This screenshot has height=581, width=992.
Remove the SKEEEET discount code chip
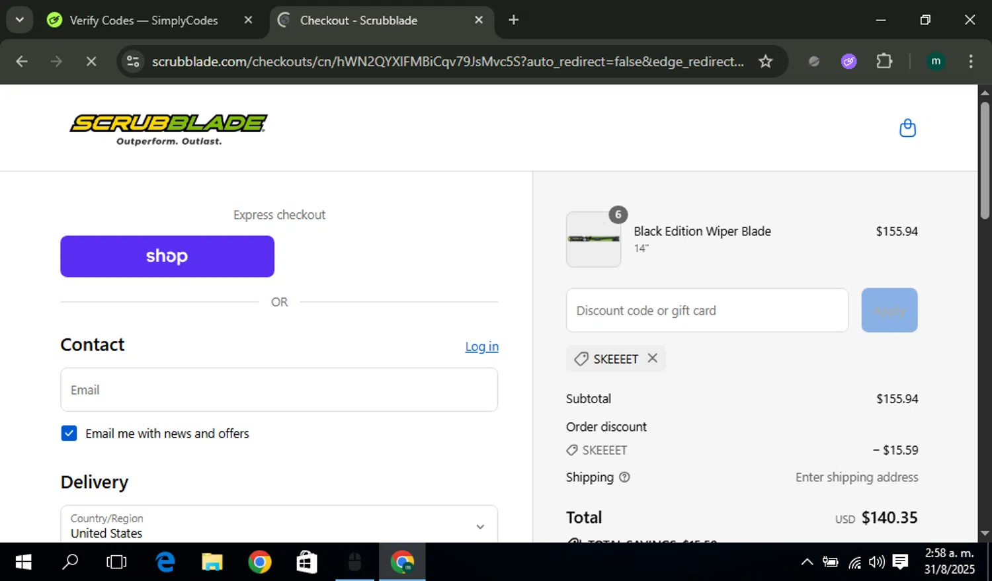pyautogui.click(x=652, y=358)
